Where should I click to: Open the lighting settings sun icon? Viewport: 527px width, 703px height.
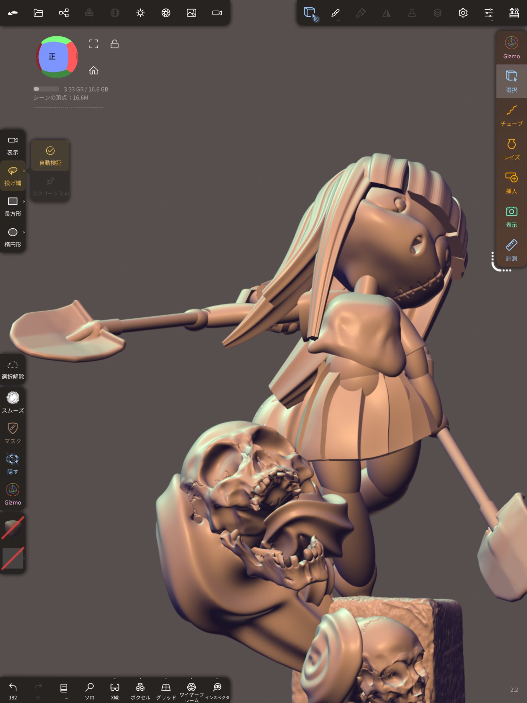pos(140,13)
